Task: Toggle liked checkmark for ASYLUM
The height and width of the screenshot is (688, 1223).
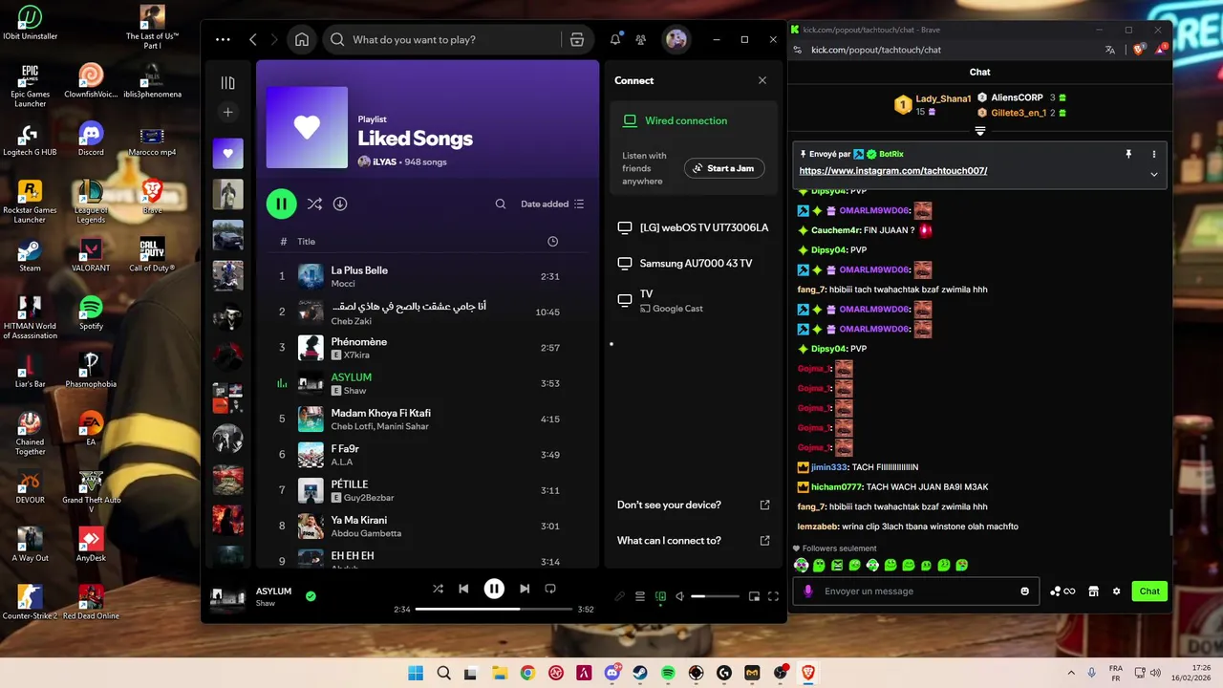Action: [311, 596]
